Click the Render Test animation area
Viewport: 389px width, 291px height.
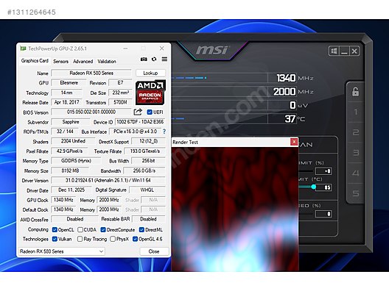point(235,209)
